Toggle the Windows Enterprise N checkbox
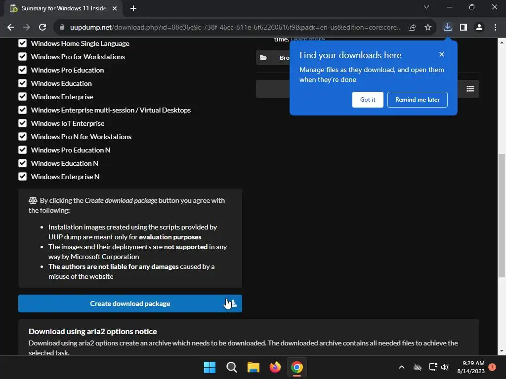Screen dimensions: 506x379 point(22,177)
